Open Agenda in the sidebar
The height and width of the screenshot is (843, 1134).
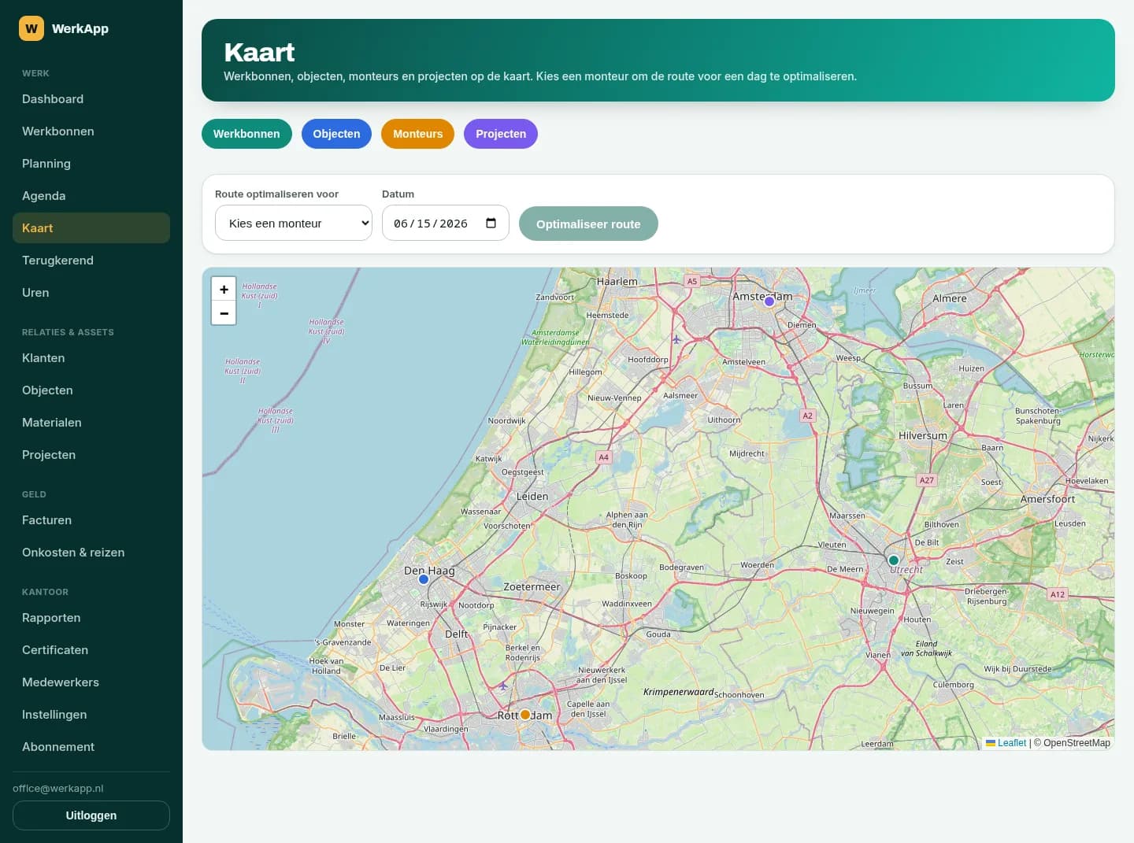pyautogui.click(x=91, y=196)
